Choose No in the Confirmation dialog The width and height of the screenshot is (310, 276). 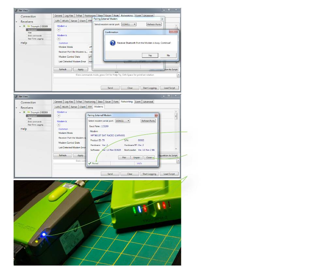pyautogui.click(x=168, y=55)
